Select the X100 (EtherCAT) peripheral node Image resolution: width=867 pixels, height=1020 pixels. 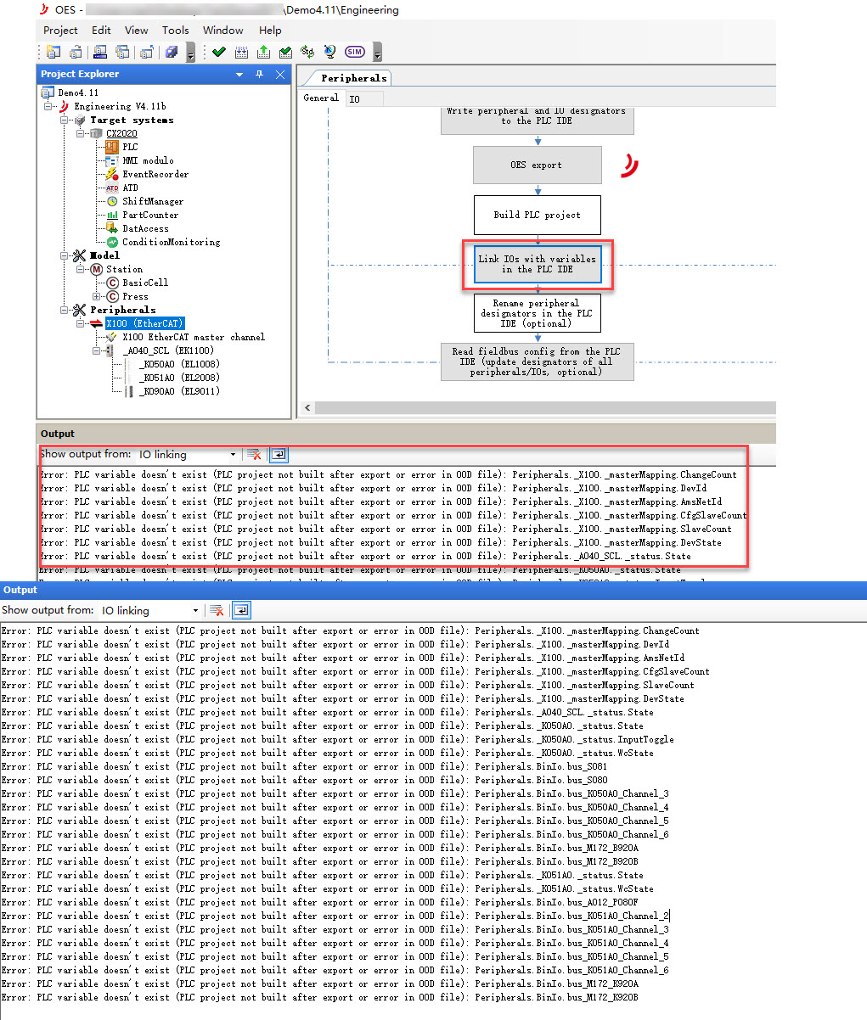point(144,323)
